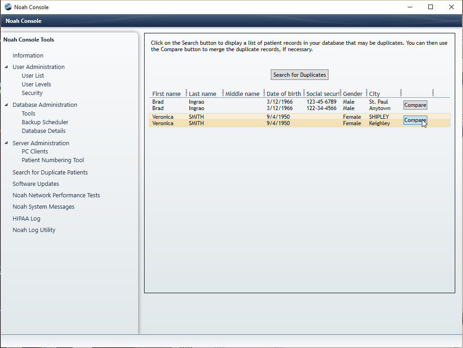Screen dimensions: 463x348
Task: Open Database Administration Tools
Action: [28, 113]
